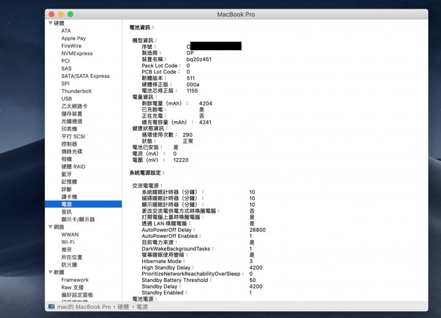Choose PCI in the hardware list

point(66,61)
